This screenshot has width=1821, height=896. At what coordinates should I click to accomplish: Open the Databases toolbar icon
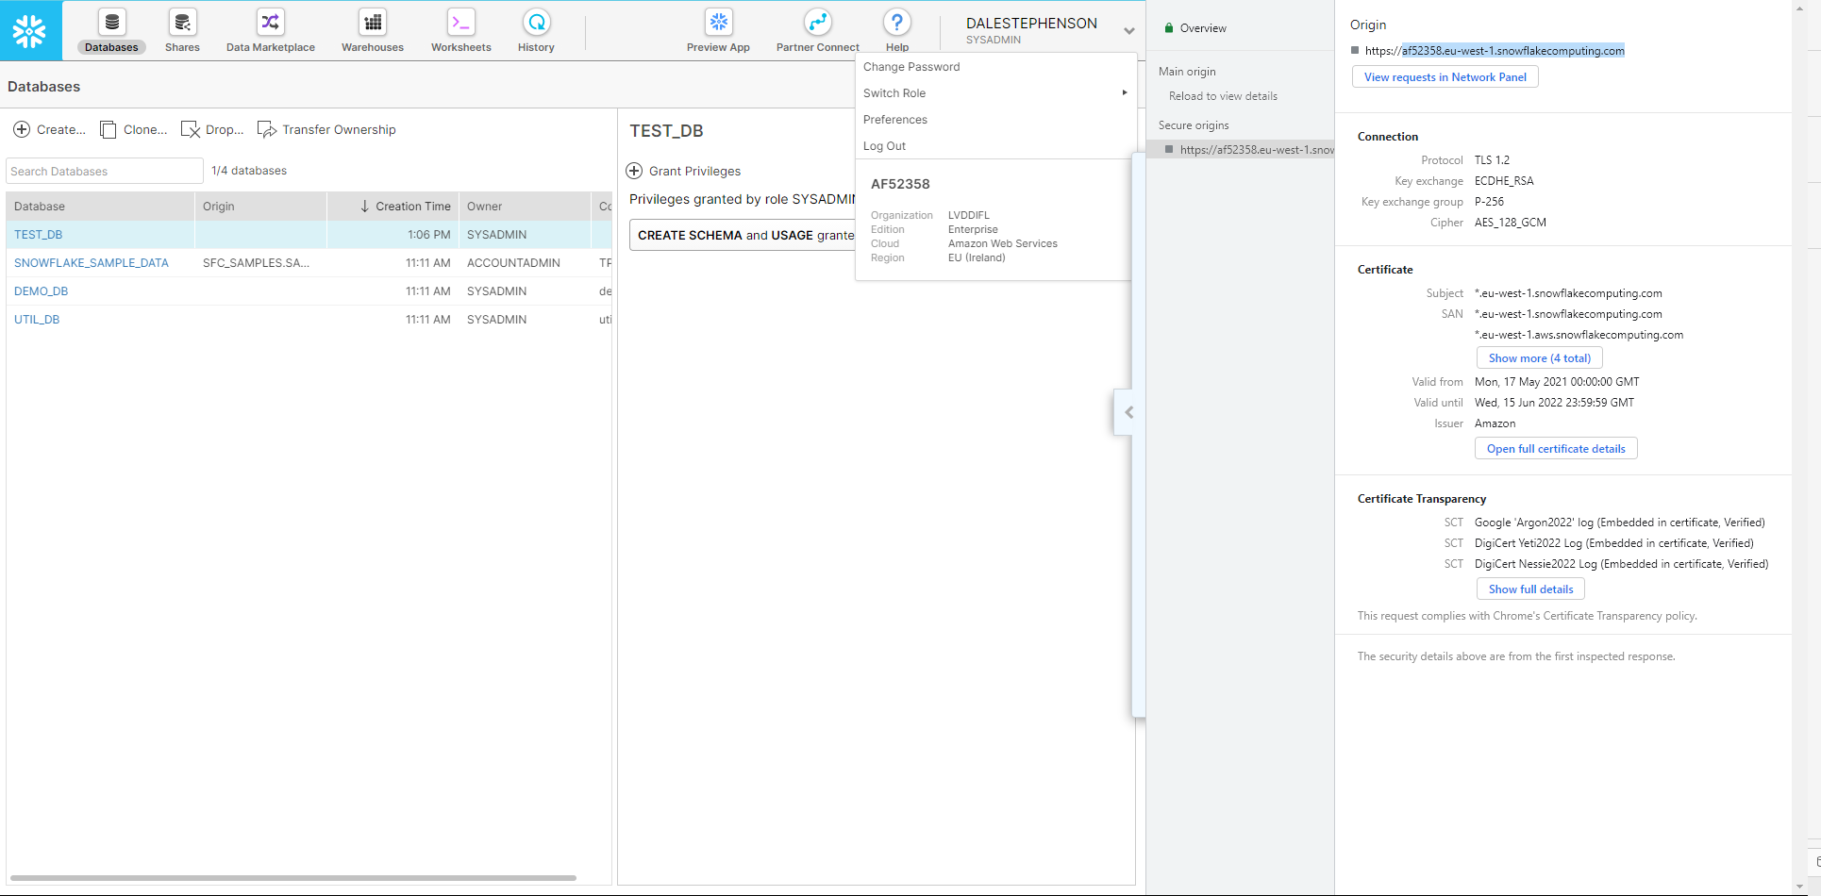pyautogui.click(x=111, y=23)
